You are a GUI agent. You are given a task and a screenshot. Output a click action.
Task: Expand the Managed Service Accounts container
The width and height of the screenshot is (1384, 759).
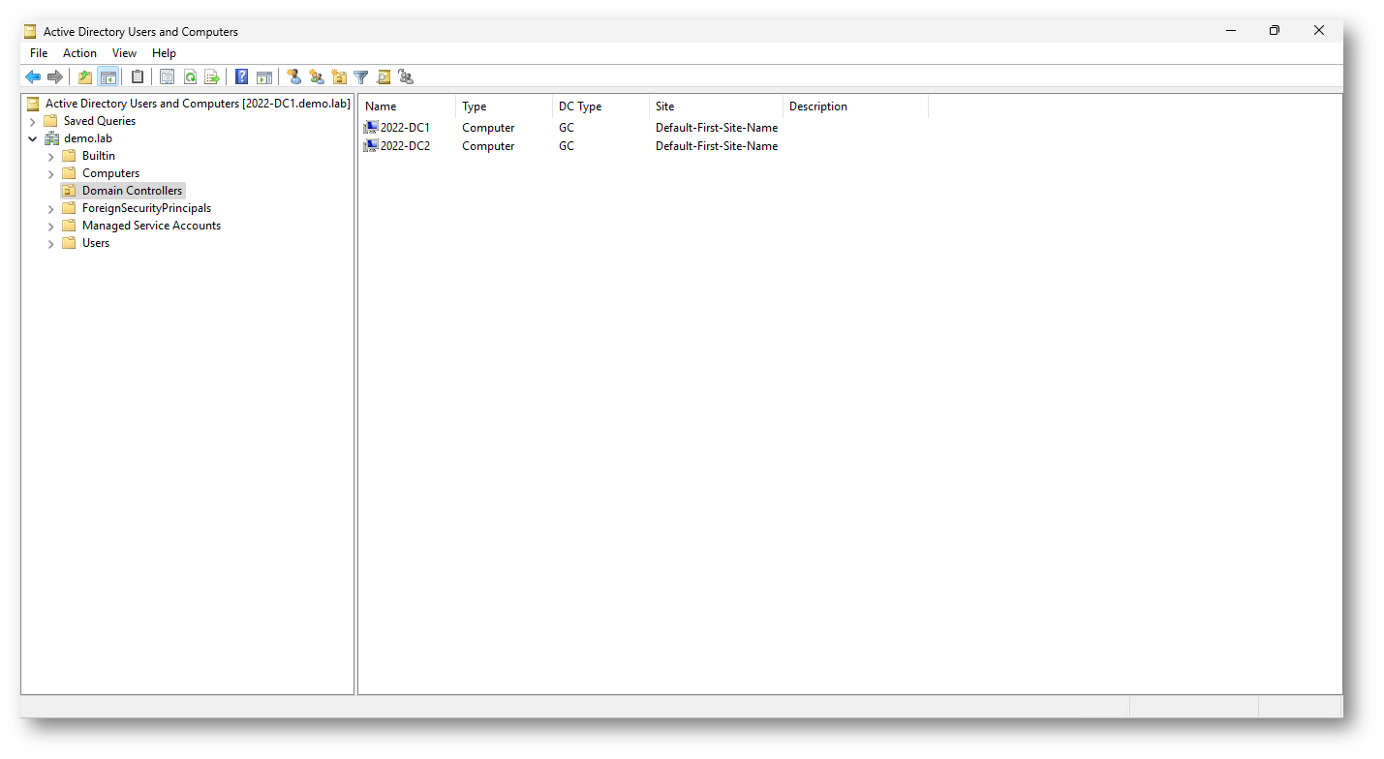pyautogui.click(x=50, y=226)
